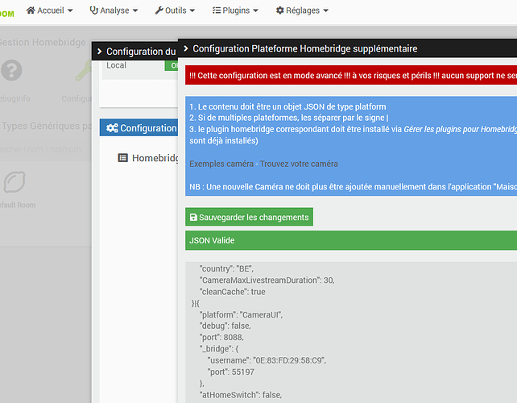This screenshot has height=403, width=517.
Task: Expand the Accueil dropdown caret
Action: coord(70,10)
